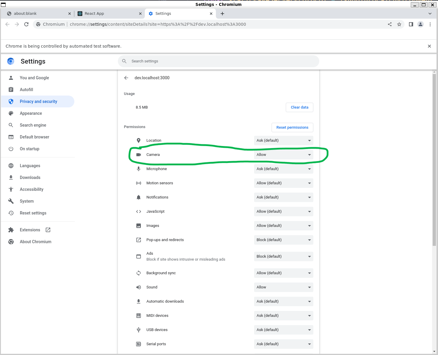438x355 pixels.
Task: Open a new tab with the plus button
Action: [222, 14]
